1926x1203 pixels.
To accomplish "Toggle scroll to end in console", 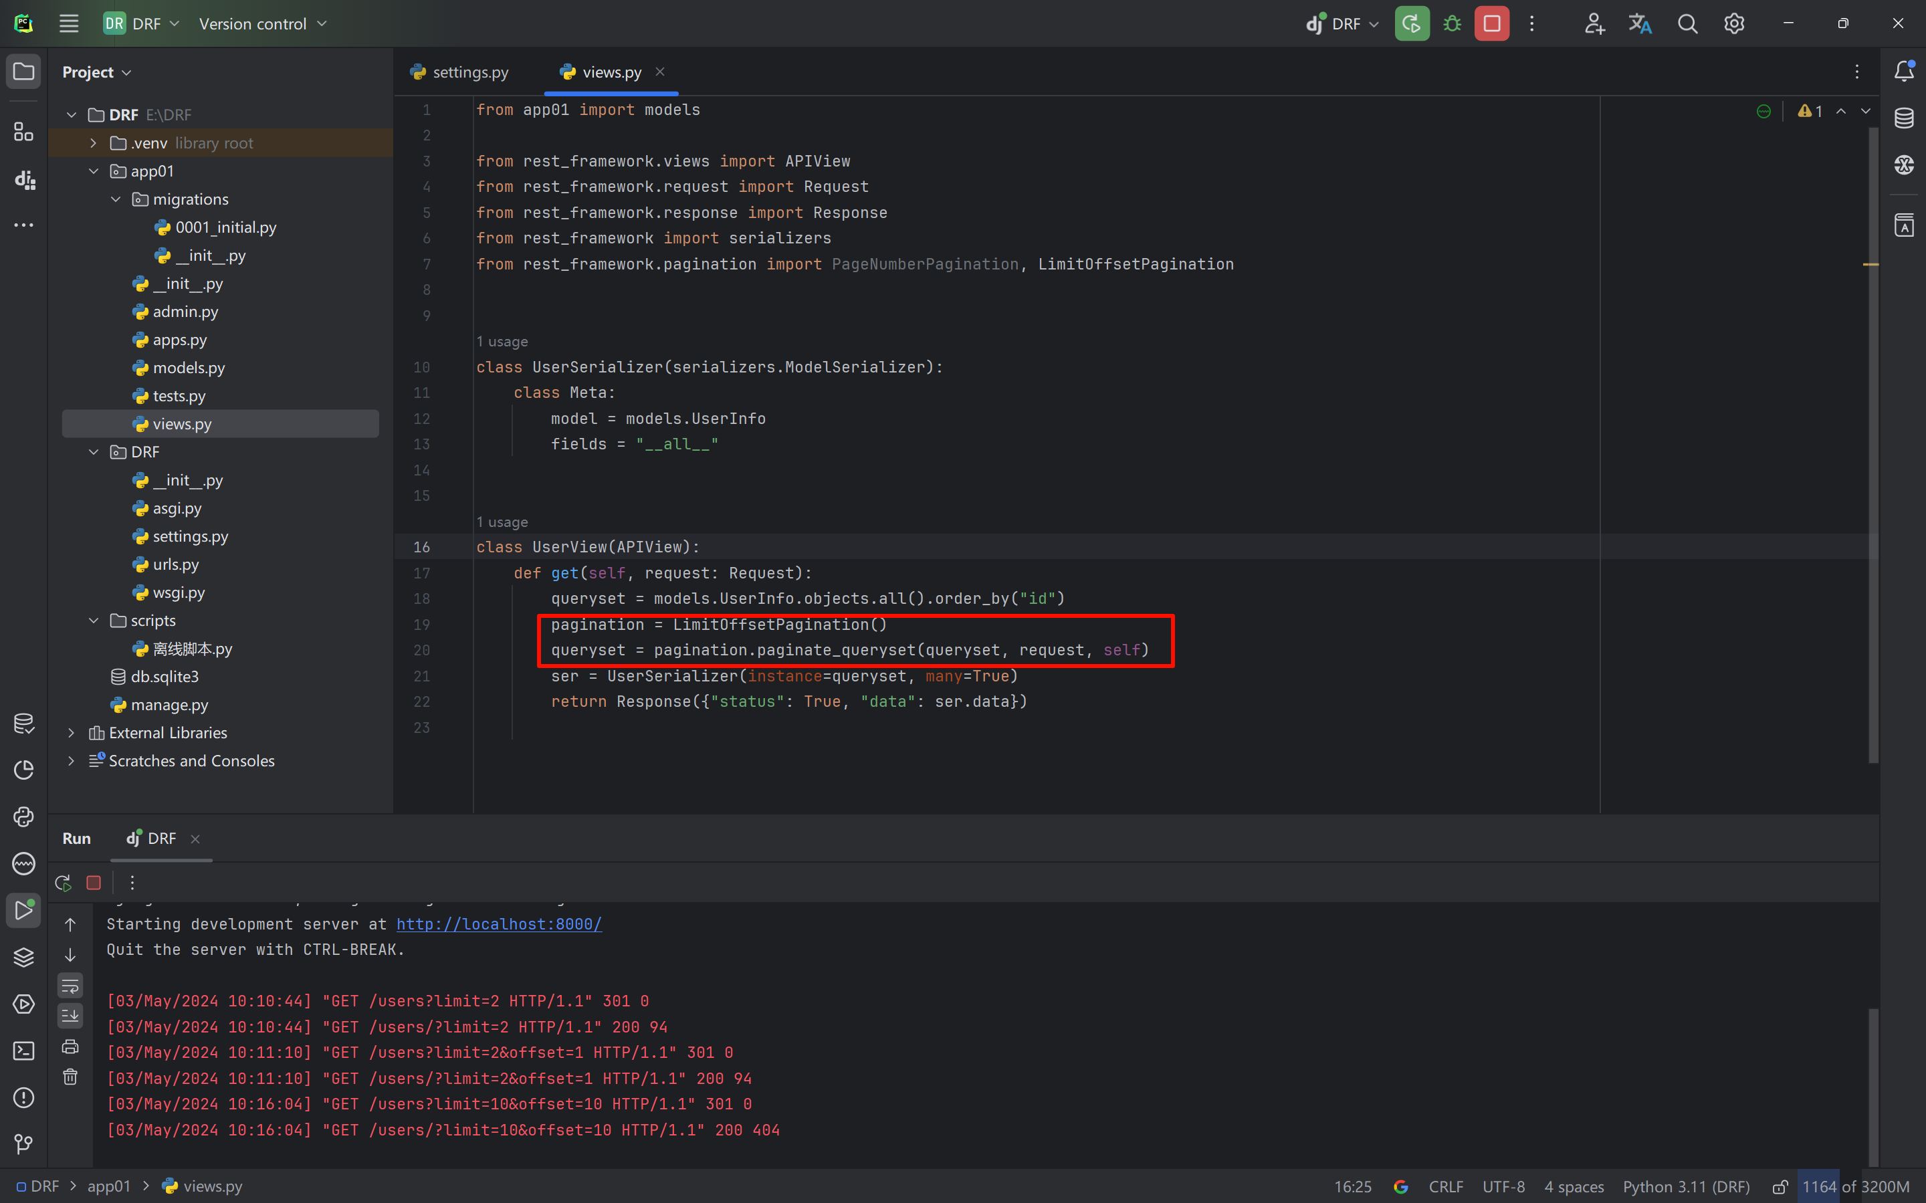I will (x=70, y=1016).
